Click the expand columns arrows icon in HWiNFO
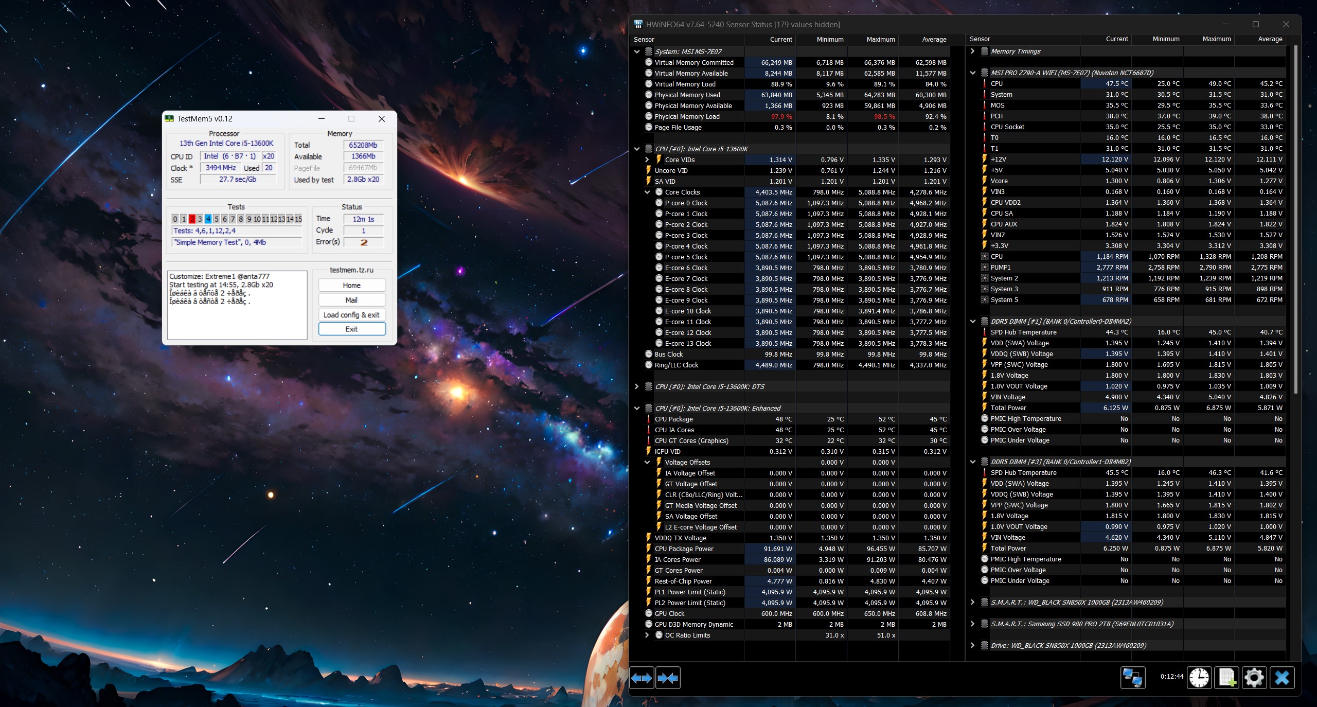1317x707 pixels. pos(642,678)
